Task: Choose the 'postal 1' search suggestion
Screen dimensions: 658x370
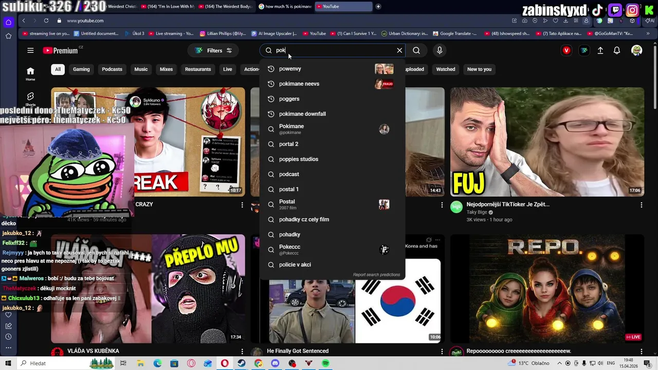Action: 332,189
